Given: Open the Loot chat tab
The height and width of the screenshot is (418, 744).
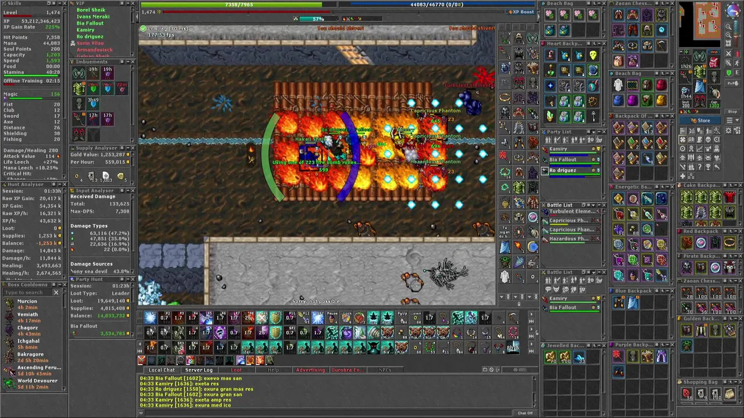Looking at the screenshot, I should pyautogui.click(x=237, y=370).
